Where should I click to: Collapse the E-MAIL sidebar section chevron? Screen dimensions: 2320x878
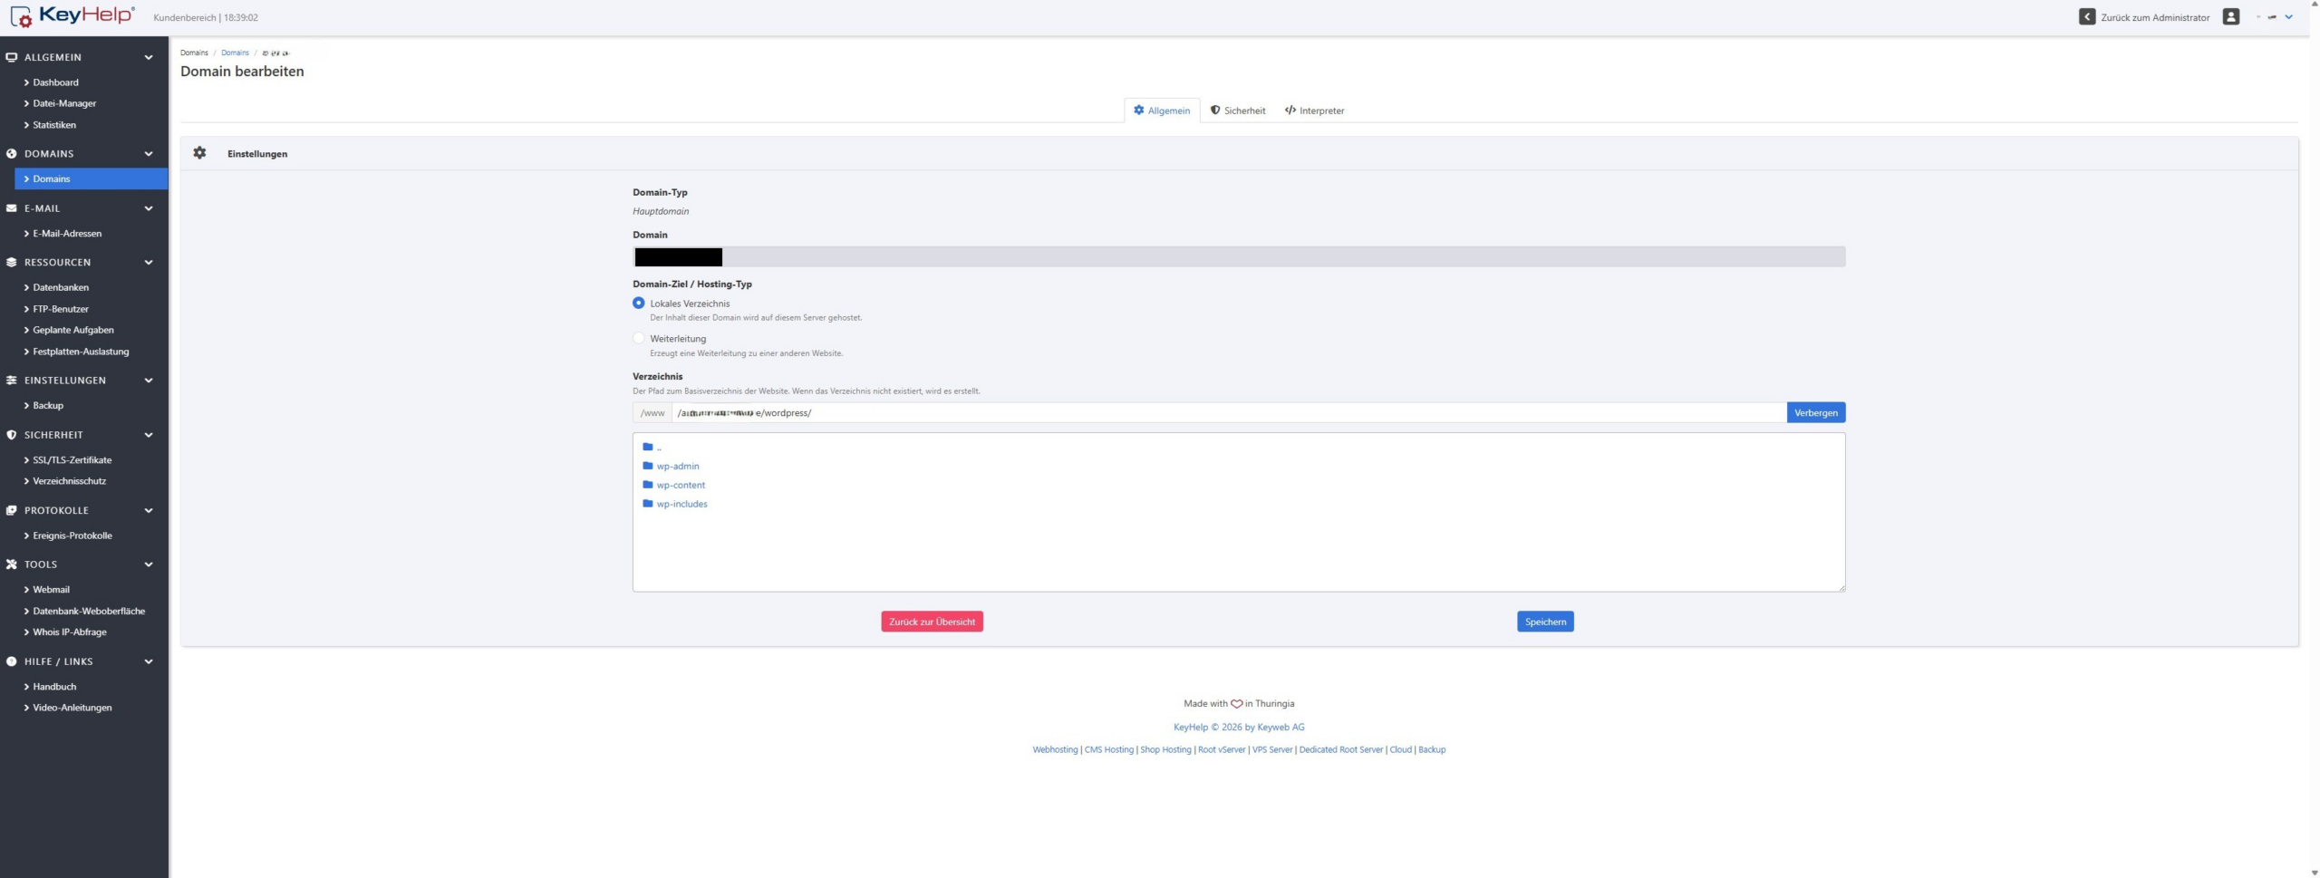149,208
